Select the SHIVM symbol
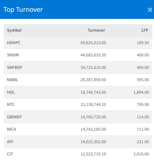 point(13,55)
